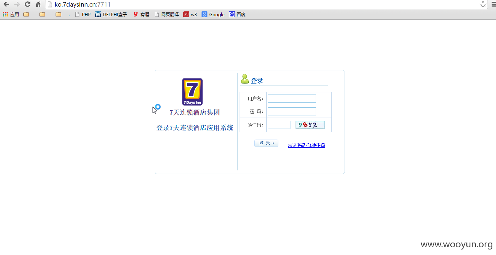Click the 登录 login button
Image resolution: width=496 pixels, height=255 pixels.
point(266,143)
